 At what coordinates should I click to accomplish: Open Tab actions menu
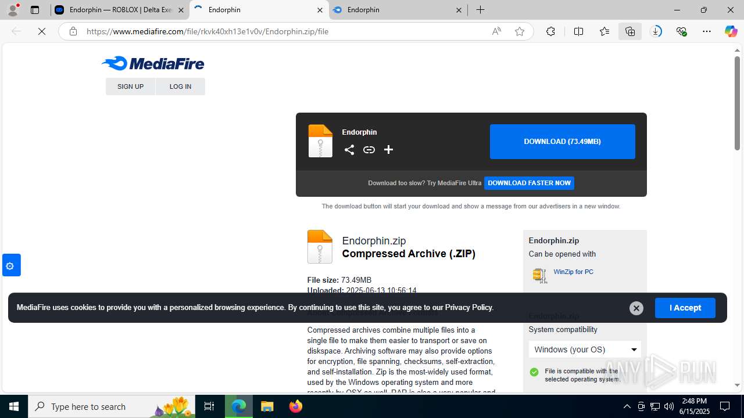[x=35, y=10]
